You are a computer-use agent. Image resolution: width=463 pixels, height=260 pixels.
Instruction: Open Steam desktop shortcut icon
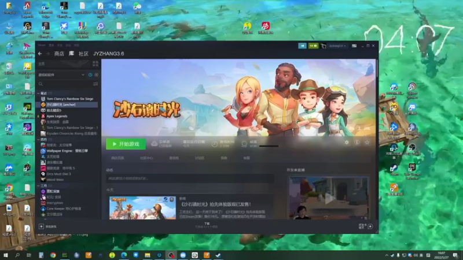394,170
